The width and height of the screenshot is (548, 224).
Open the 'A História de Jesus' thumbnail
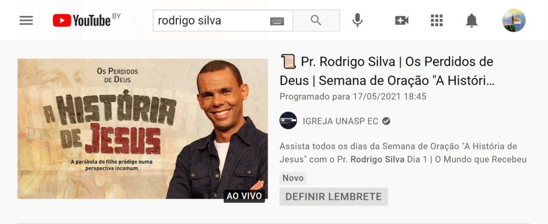142,129
